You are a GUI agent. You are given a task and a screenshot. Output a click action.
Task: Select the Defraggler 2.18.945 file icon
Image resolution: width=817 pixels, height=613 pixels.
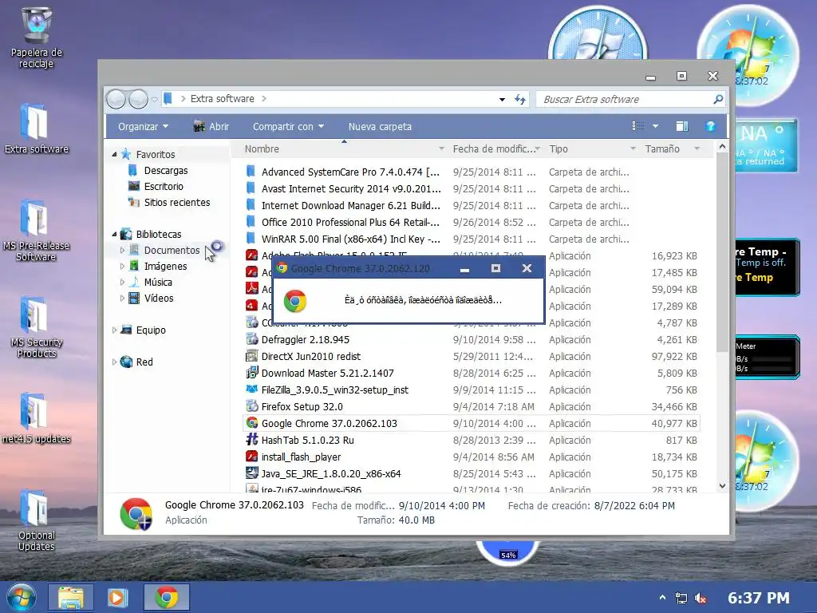point(251,339)
